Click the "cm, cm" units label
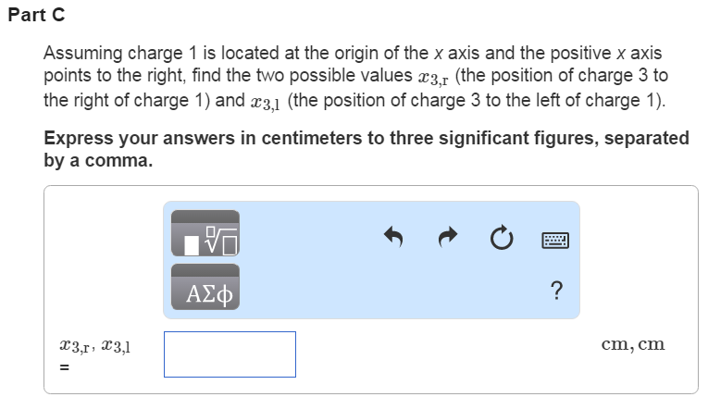708x397 pixels. pyautogui.click(x=632, y=344)
